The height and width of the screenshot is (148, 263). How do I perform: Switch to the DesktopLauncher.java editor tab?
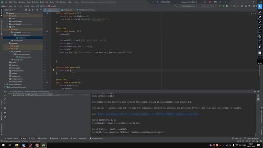coord(87,10)
